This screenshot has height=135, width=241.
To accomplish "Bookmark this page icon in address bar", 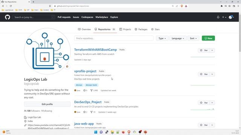I will coord(50,6).
